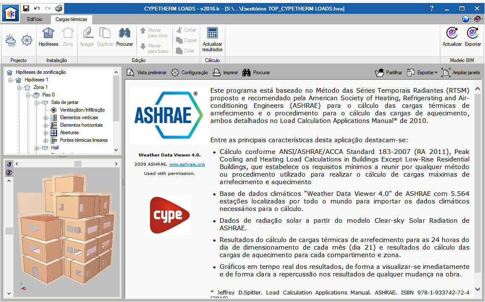Undo the last action via title bar arrow
The height and width of the screenshot is (302, 485).
pyautogui.click(x=37, y=8)
